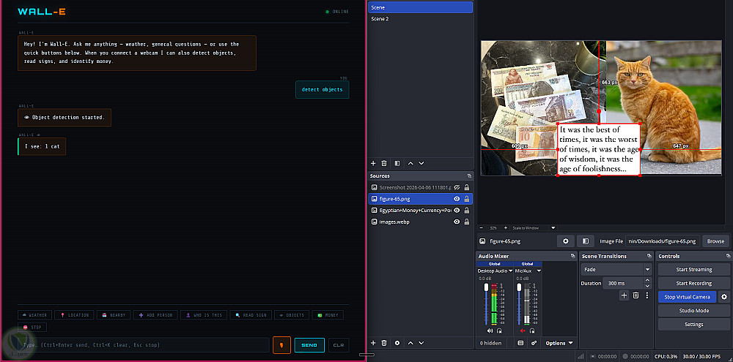The image size is (733, 362).
Task: Undock the Controls panel
Action: click(728, 256)
